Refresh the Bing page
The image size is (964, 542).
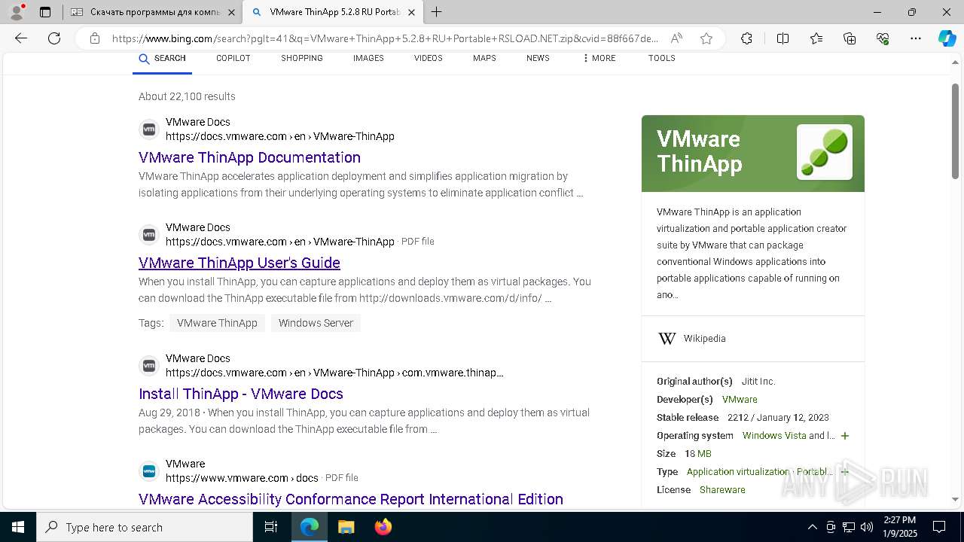coord(54,38)
